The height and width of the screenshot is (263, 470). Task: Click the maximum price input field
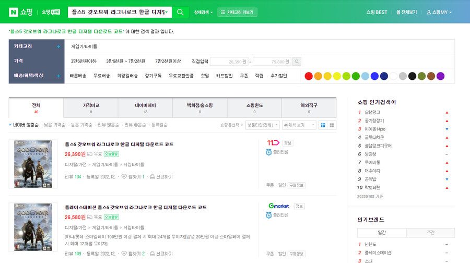272,62
